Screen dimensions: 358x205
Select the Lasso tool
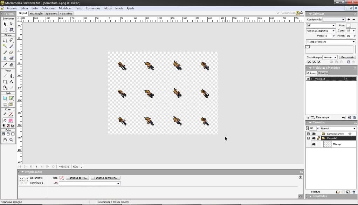pyautogui.click(x=11, y=41)
